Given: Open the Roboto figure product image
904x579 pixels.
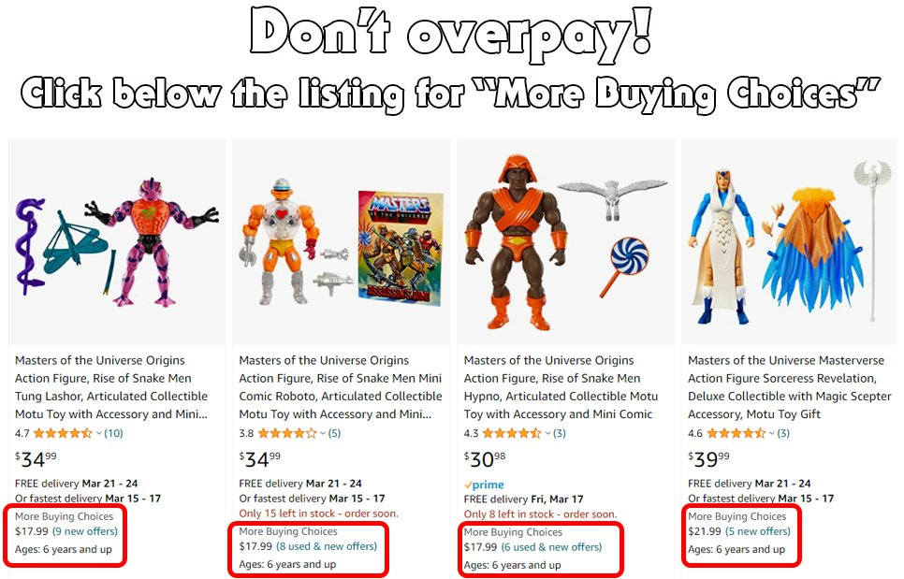Looking at the screenshot, I should coord(342,242).
